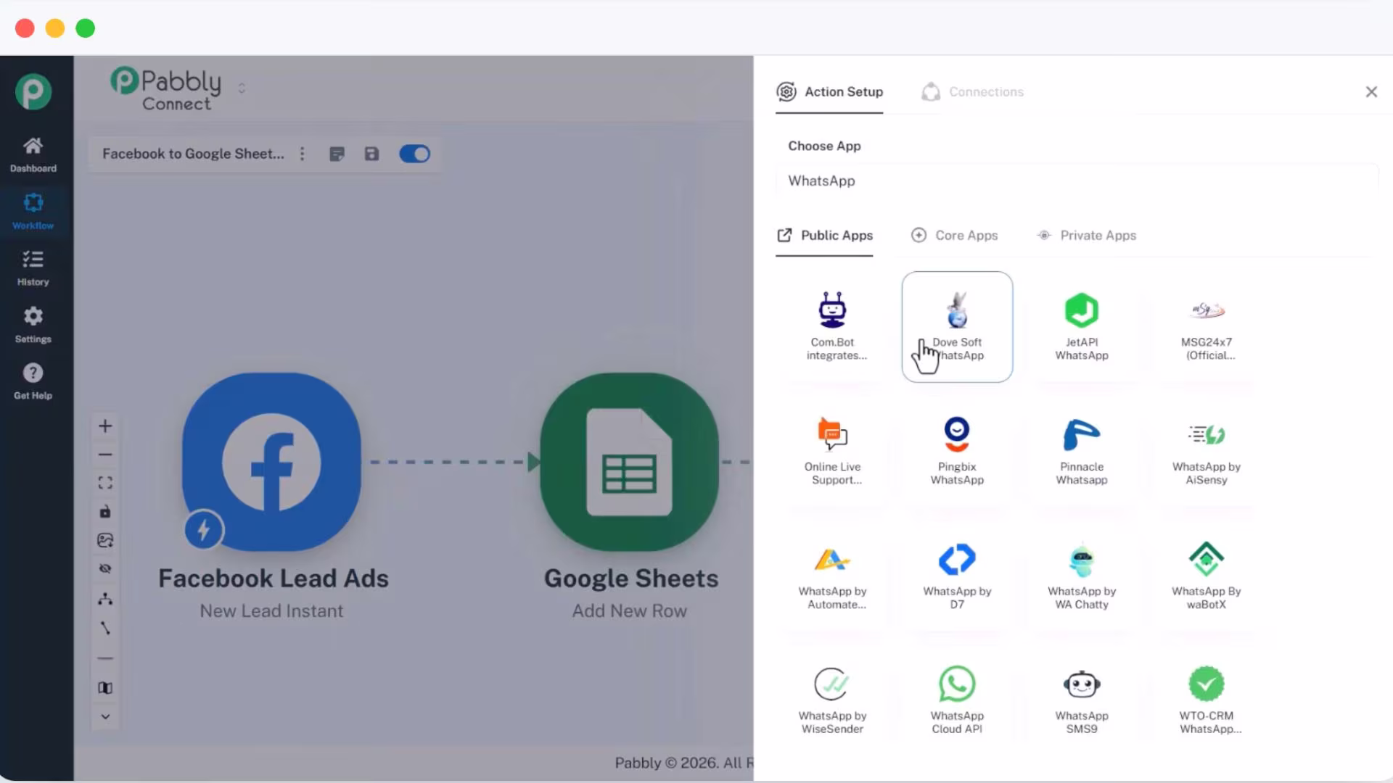Close the Action Setup panel

click(1371, 91)
